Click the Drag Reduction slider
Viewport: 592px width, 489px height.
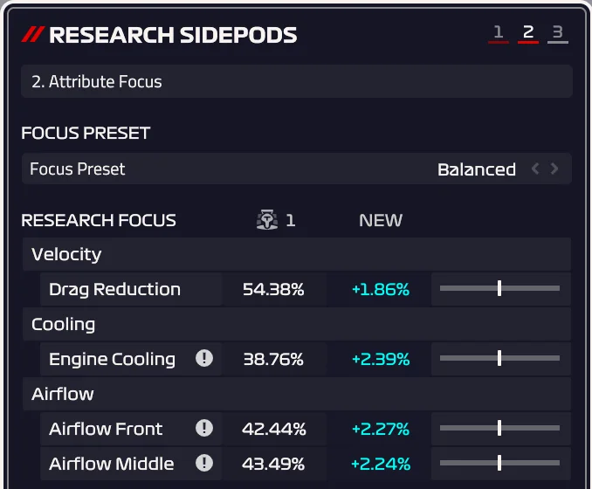(499, 288)
